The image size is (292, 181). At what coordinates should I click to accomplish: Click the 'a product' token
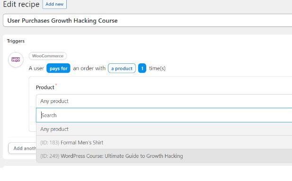click(x=122, y=68)
